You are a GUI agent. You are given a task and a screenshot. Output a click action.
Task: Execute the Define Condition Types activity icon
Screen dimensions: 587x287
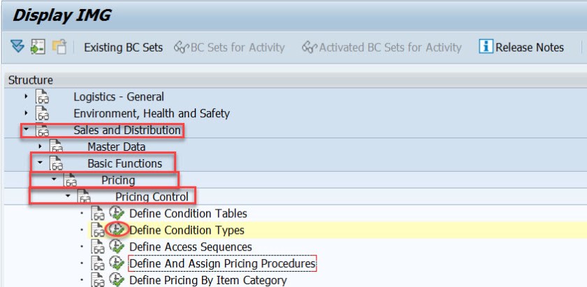tap(117, 230)
